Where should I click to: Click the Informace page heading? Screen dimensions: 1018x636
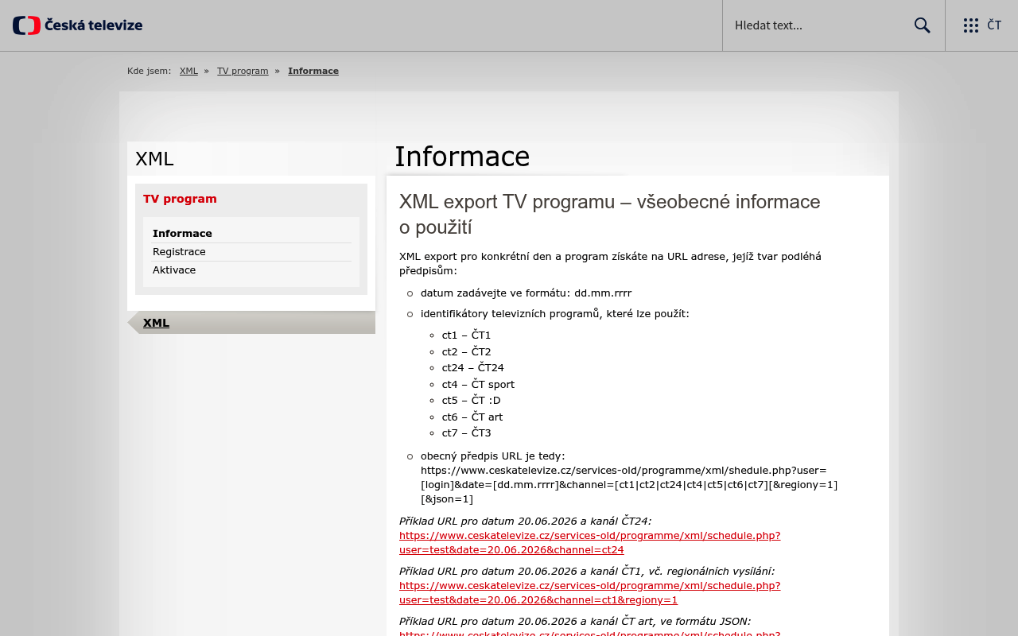pos(462,156)
